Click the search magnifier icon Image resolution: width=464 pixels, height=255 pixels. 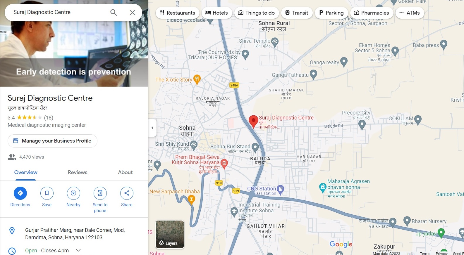114,12
